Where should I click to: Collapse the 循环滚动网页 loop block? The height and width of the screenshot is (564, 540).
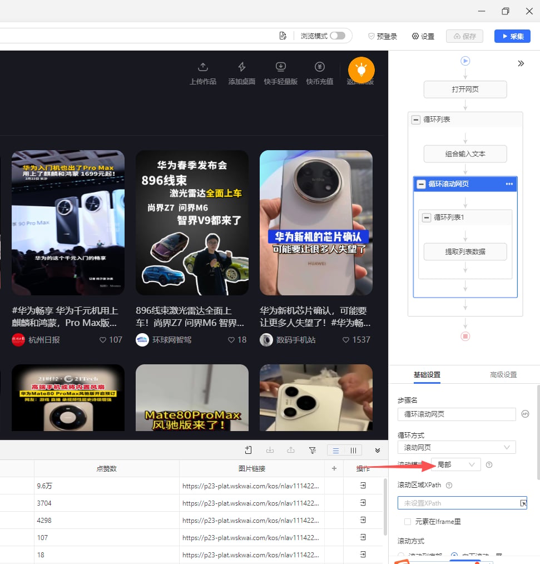point(420,184)
